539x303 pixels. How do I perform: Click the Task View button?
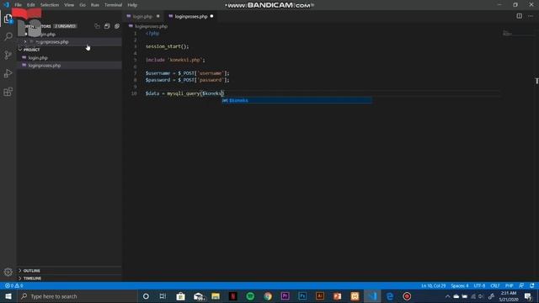pos(163,296)
